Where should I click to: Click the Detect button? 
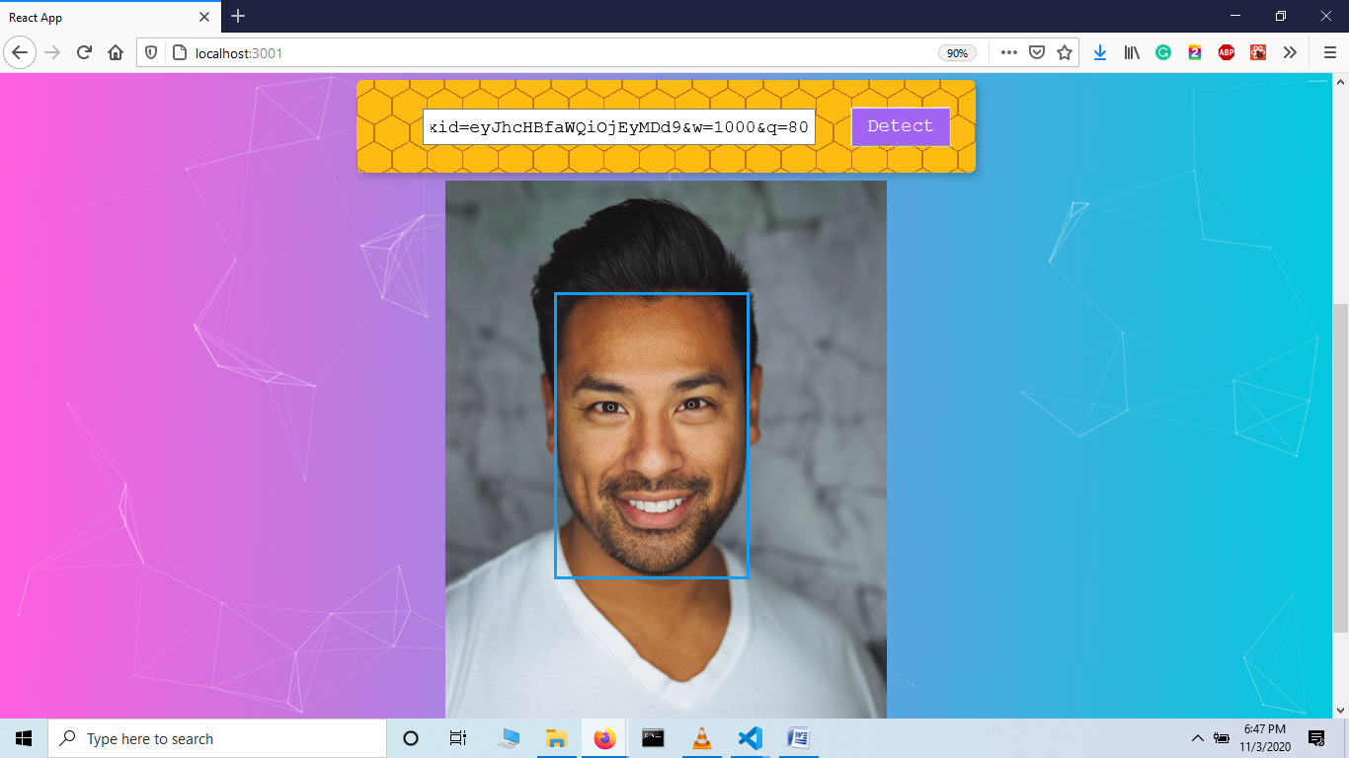[900, 126]
